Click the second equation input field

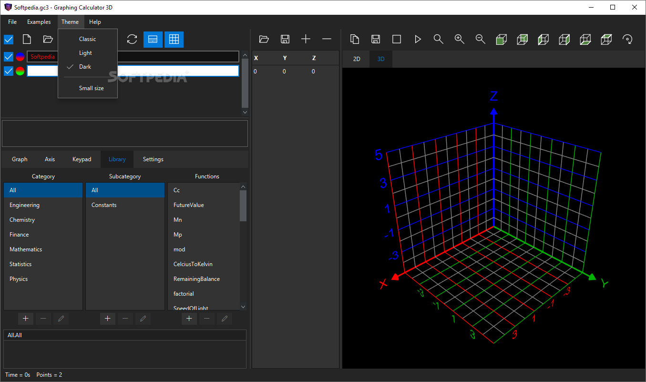(133, 71)
